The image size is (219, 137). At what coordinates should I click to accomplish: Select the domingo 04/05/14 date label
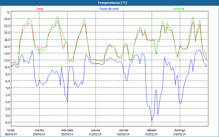(179, 132)
